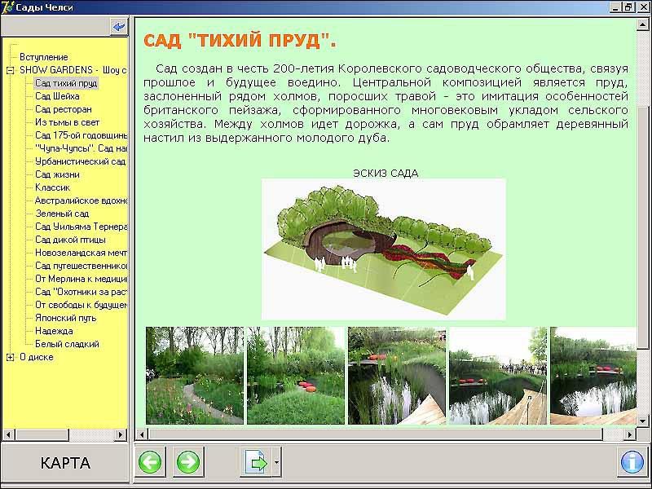Click the blue info icon
The width and height of the screenshot is (652, 489).
[x=632, y=463]
